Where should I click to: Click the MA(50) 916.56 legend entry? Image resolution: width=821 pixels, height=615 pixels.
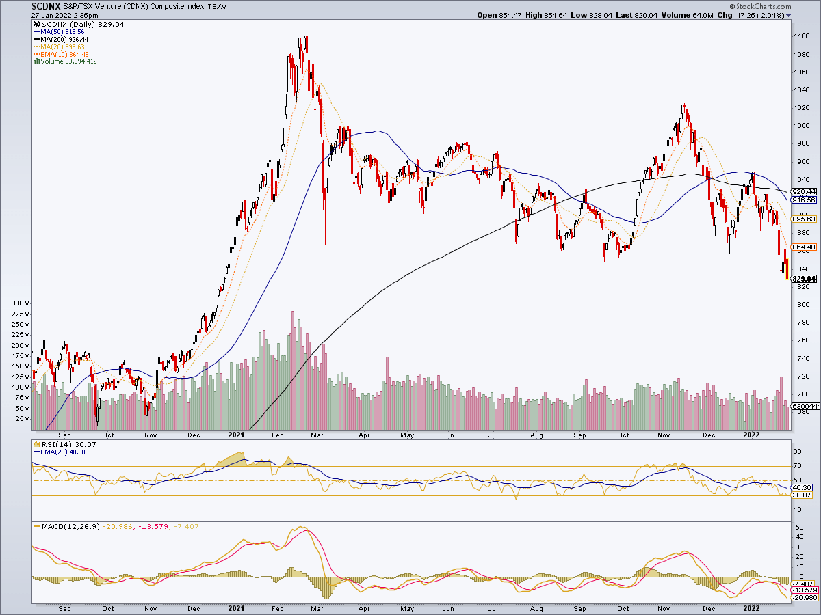pos(61,31)
